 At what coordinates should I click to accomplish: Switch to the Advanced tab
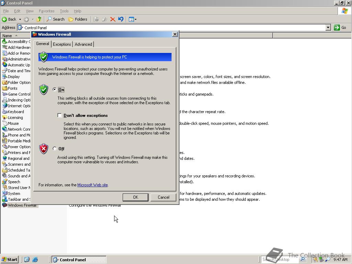click(x=83, y=44)
